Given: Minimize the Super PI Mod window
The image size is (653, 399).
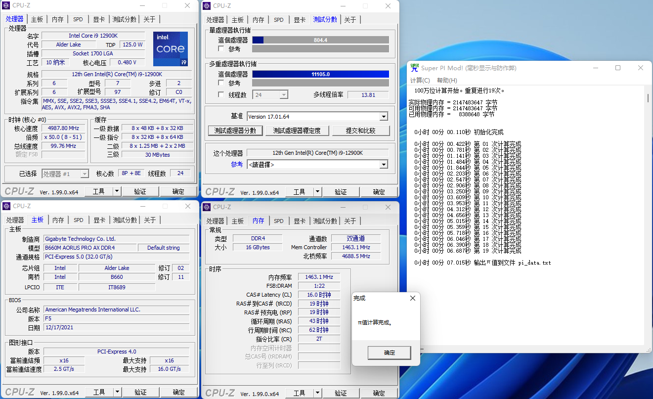Looking at the screenshot, I should pos(595,68).
